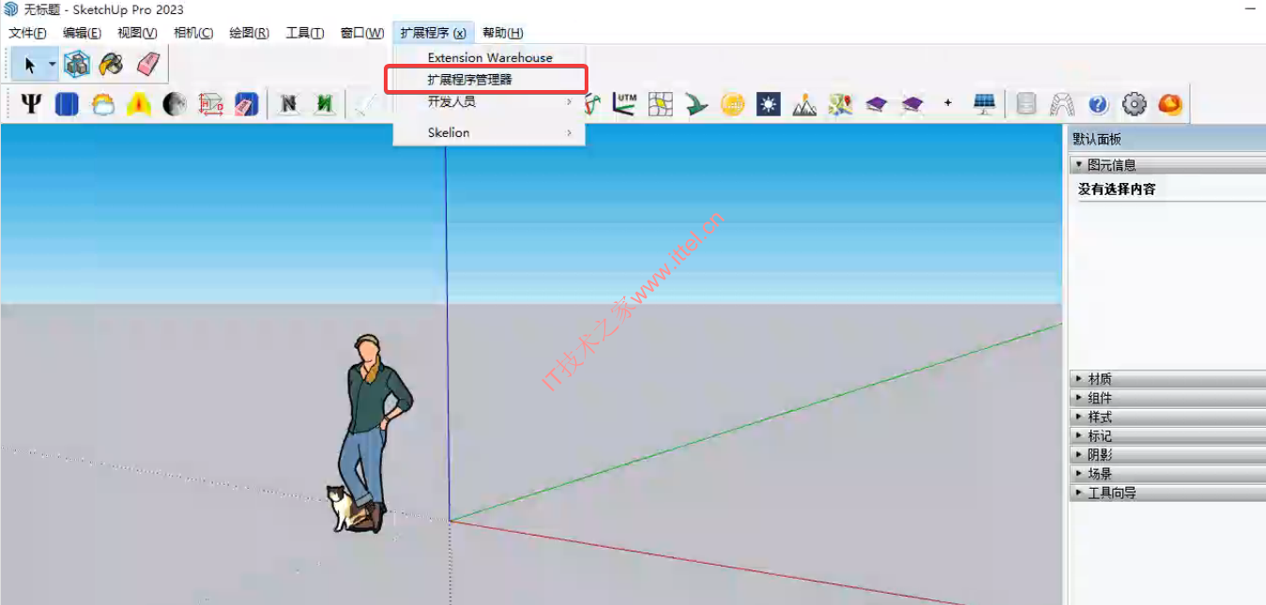The image size is (1266, 605).
Task: Click the blue question mark help icon
Action: coord(1098,104)
